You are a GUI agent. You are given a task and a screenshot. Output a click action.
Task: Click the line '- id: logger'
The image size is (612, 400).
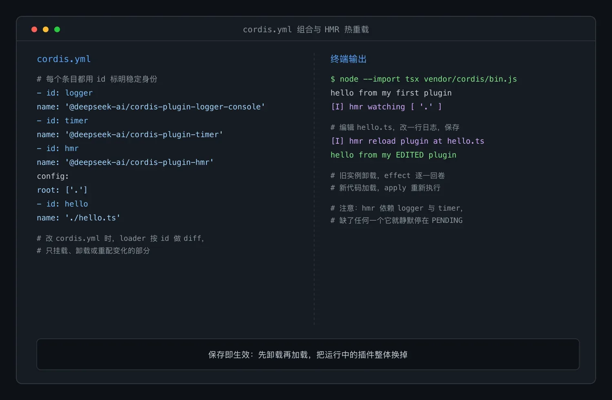65,93
